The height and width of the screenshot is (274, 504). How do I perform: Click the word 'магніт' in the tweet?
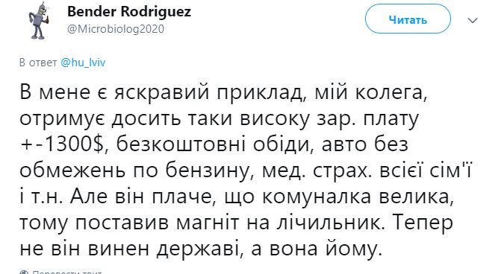208,223
